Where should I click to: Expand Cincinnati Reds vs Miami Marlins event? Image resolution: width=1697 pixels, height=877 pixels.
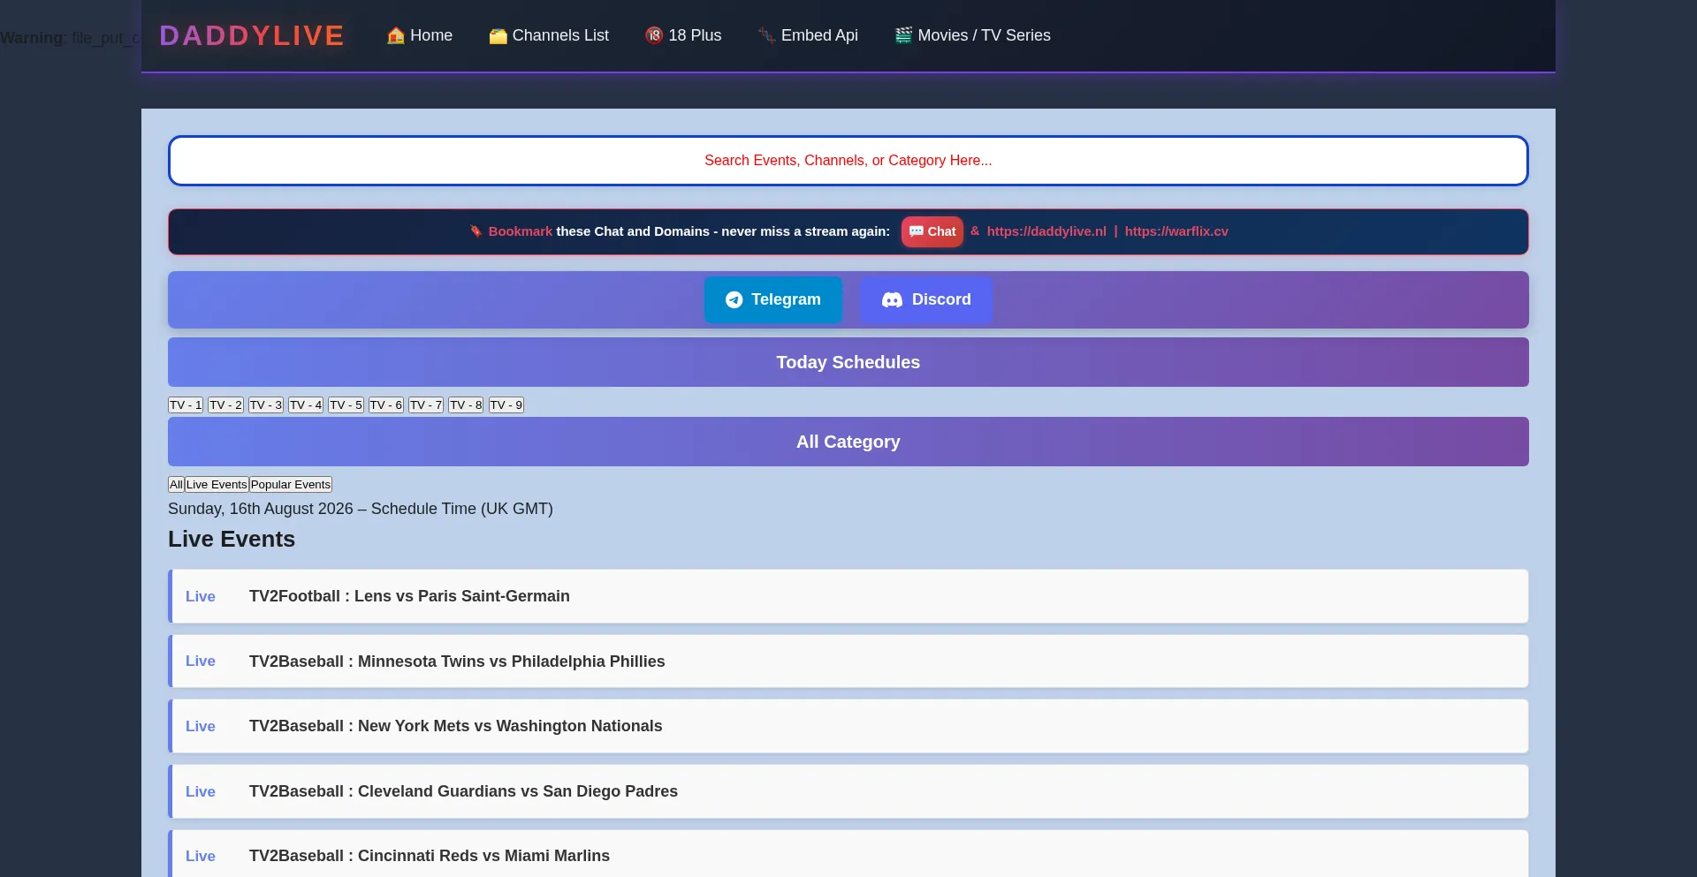pyautogui.click(x=848, y=853)
